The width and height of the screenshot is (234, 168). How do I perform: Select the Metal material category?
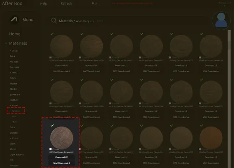point(13,149)
